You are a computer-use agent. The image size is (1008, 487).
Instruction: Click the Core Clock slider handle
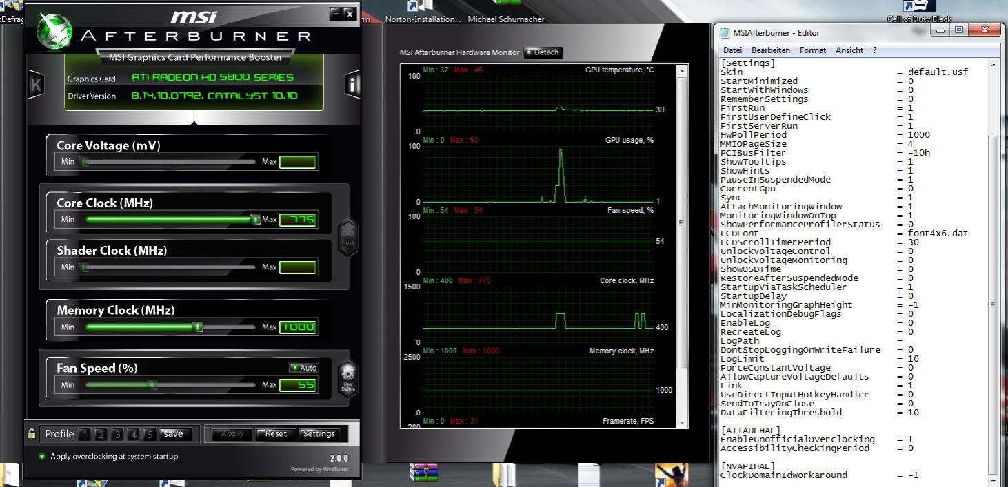tap(256, 219)
